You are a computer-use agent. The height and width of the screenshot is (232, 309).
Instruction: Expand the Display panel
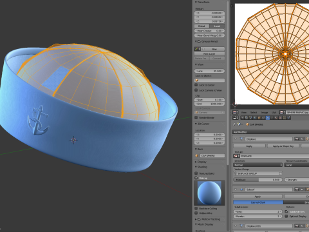(x=196, y=162)
